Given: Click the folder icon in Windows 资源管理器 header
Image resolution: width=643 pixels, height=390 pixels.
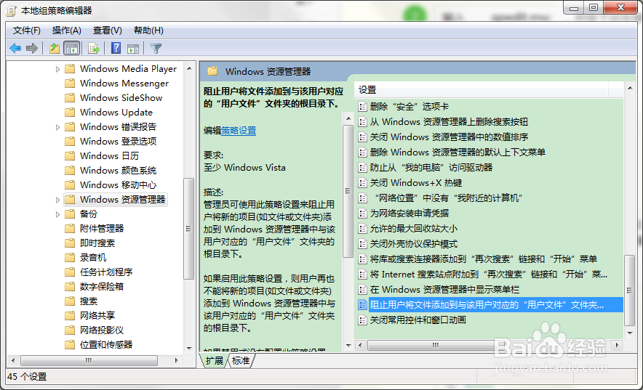Looking at the screenshot, I should click(212, 71).
